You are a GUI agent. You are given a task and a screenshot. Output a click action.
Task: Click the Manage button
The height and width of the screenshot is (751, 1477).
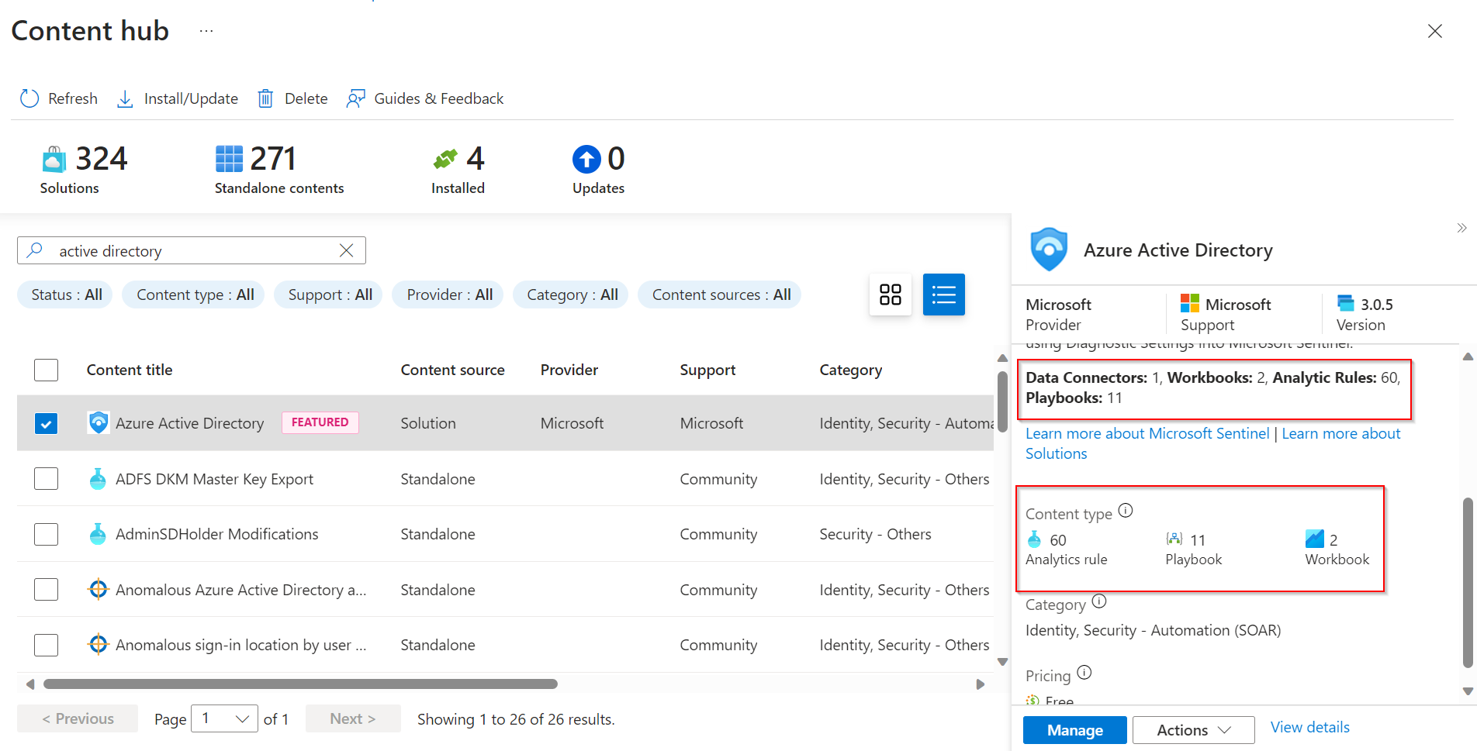click(x=1075, y=730)
